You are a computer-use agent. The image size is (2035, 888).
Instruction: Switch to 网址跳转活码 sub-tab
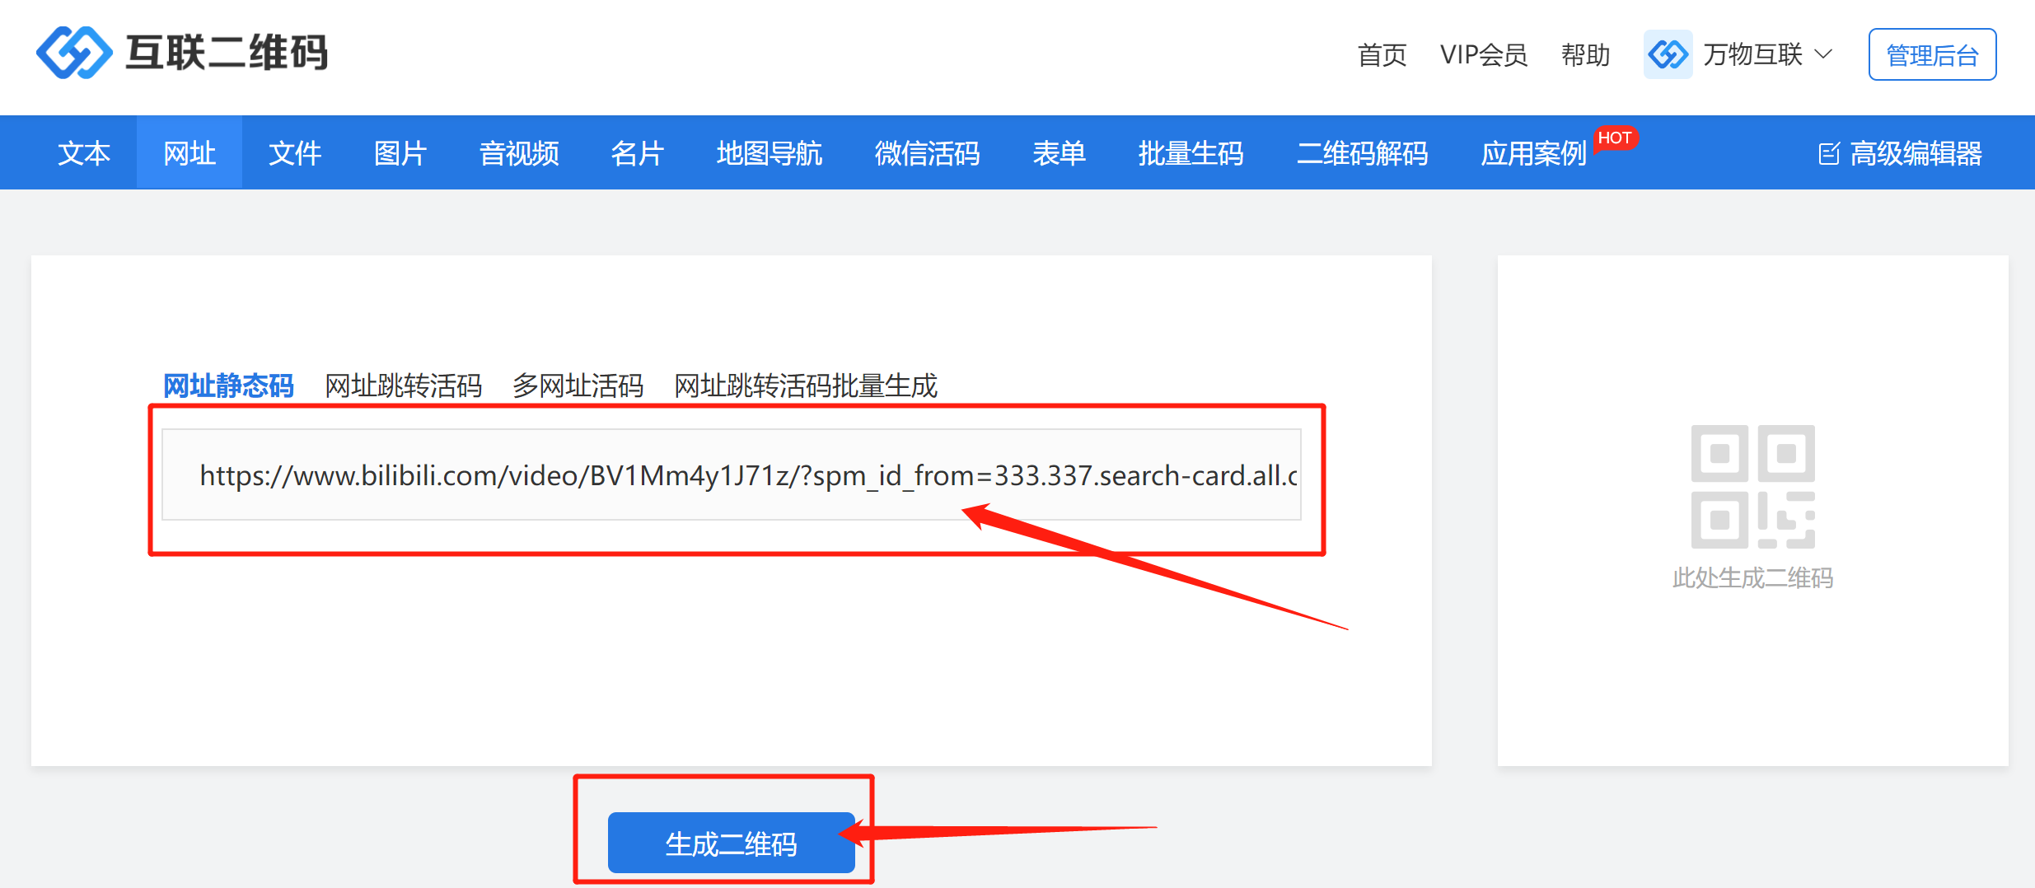(x=404, y=386)
